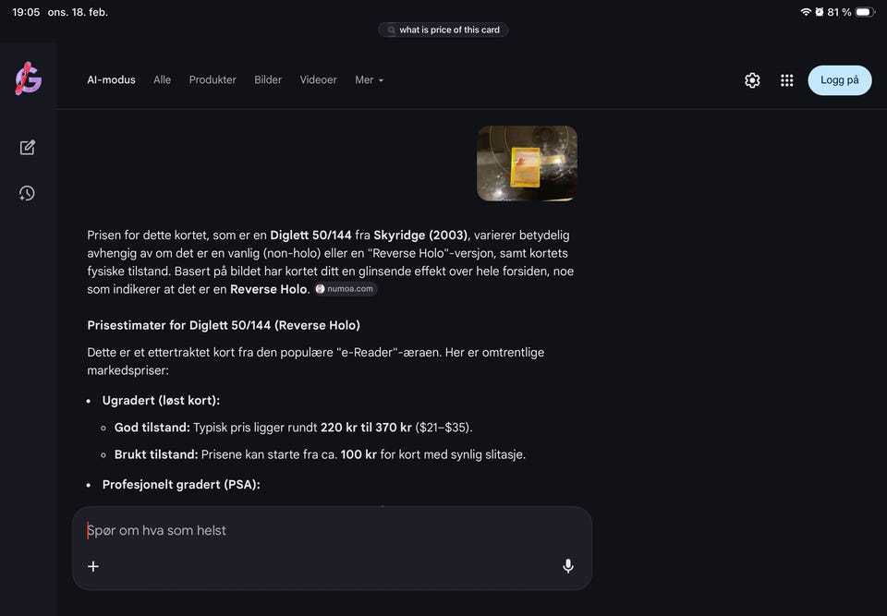Tap the 19:05 clock in status bar
The height and width of the screenshot is (616, 887).
point(26,12)
